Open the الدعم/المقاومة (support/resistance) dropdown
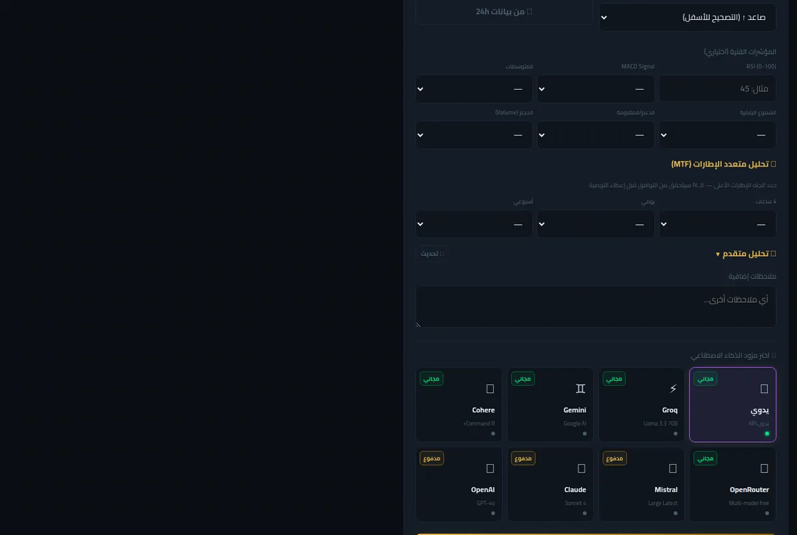797x535 pixels. 596,135
